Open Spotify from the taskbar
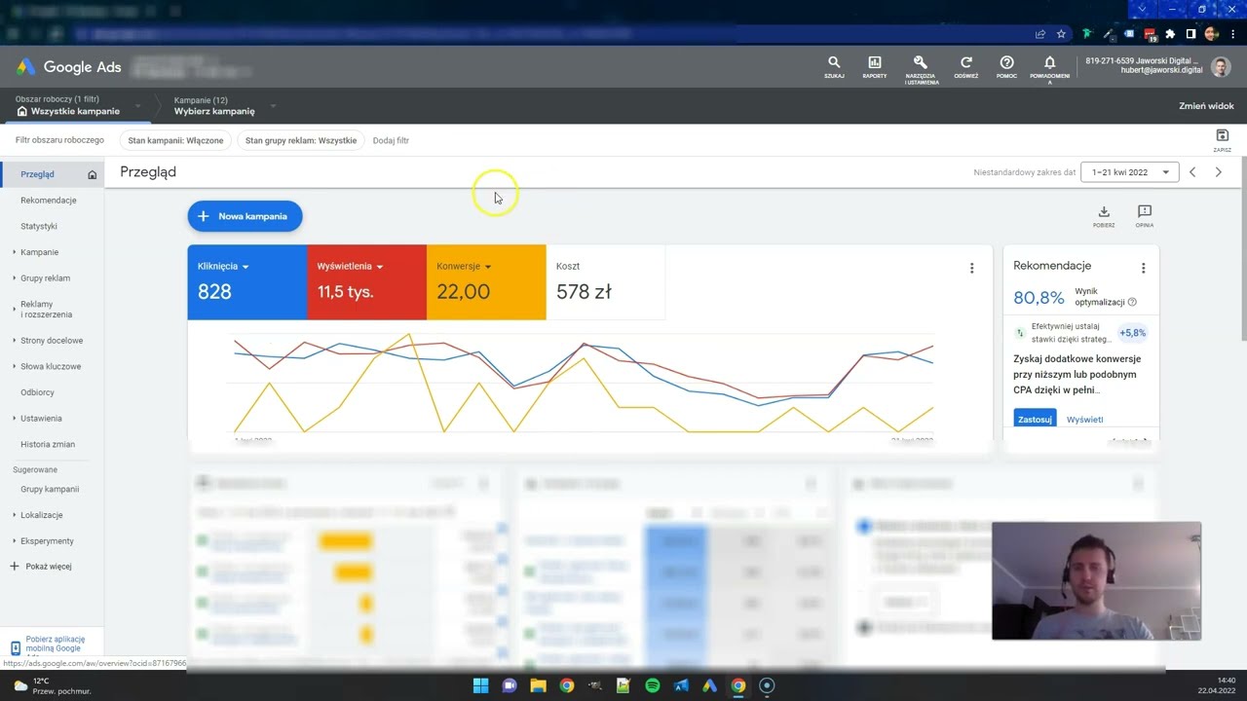The width and height of the screenshot is (1247, 701). click(x=653, y=685)
